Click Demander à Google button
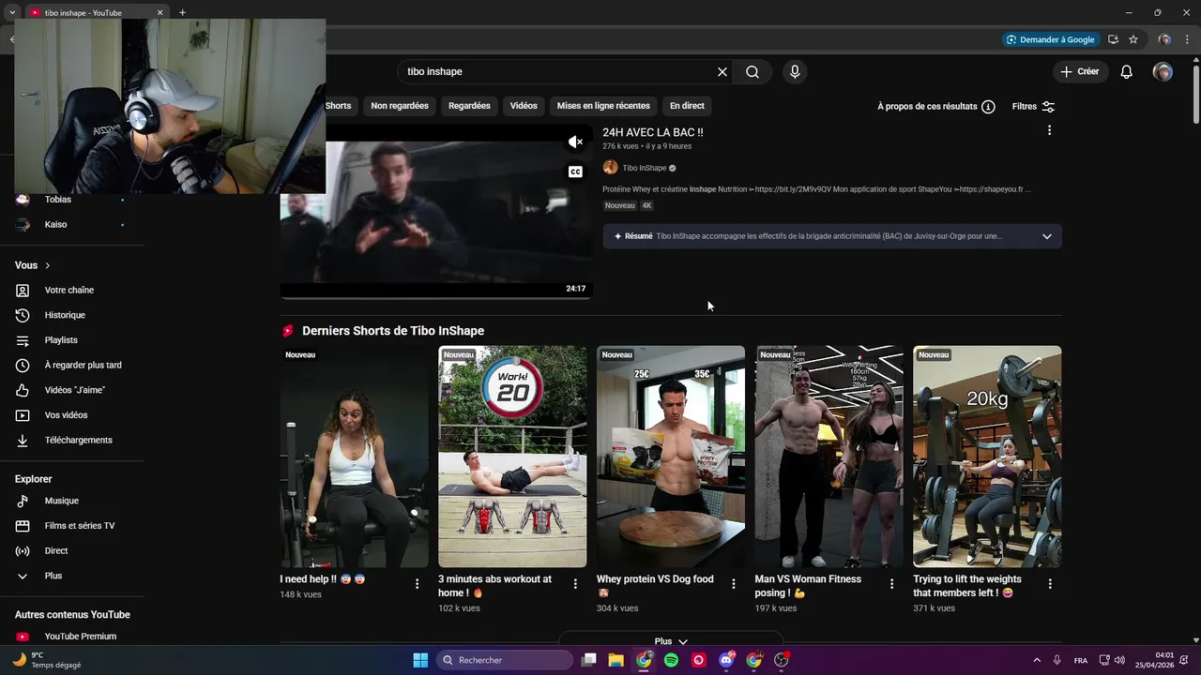This screenshot has width=1201, height=675. tap(1050, 39)
